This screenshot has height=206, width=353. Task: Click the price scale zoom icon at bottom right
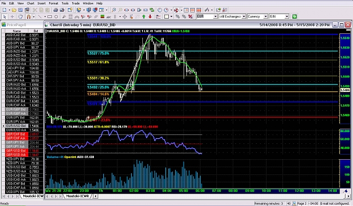pos(345,191)
